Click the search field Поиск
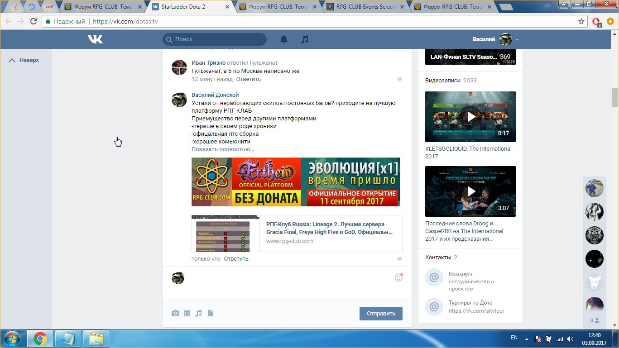This screenshot has height=348, width=619. click(215, 39)
